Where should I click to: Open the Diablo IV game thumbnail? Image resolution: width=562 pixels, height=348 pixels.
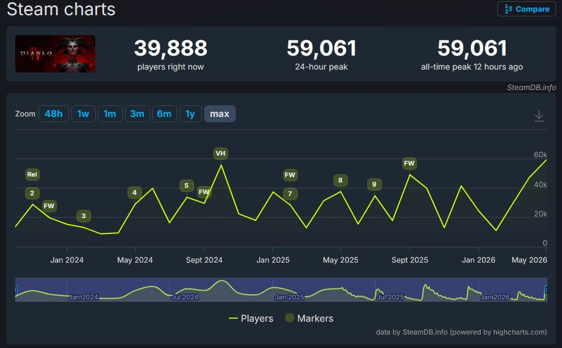55,54
